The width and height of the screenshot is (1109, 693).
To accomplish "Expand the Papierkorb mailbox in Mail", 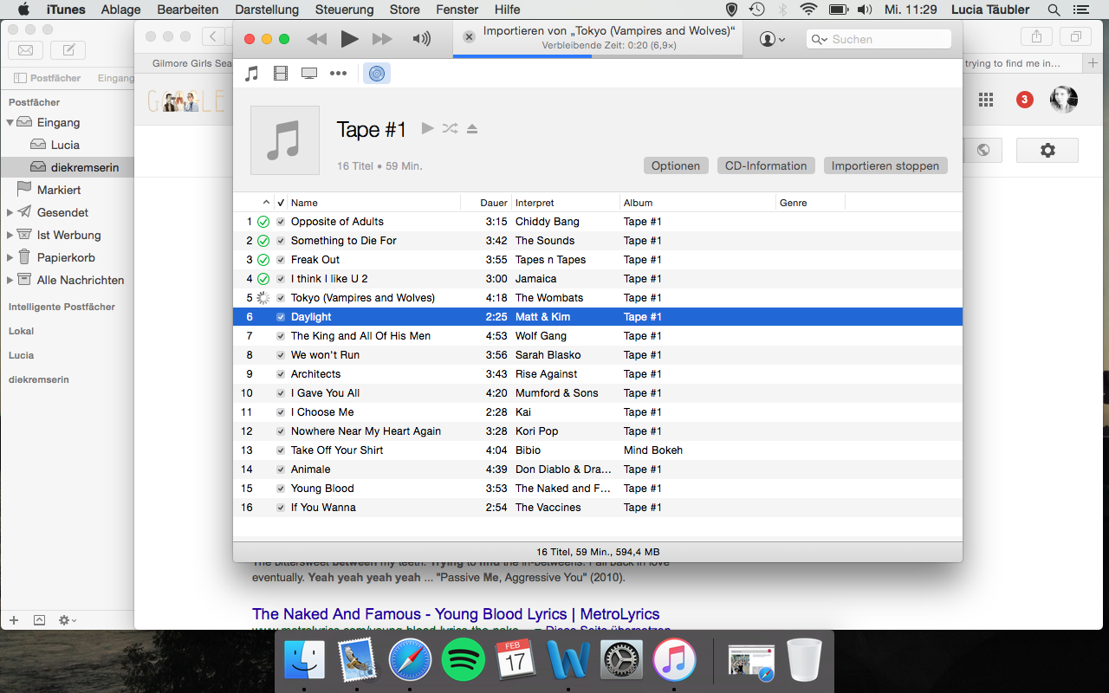I will point(10,257).
